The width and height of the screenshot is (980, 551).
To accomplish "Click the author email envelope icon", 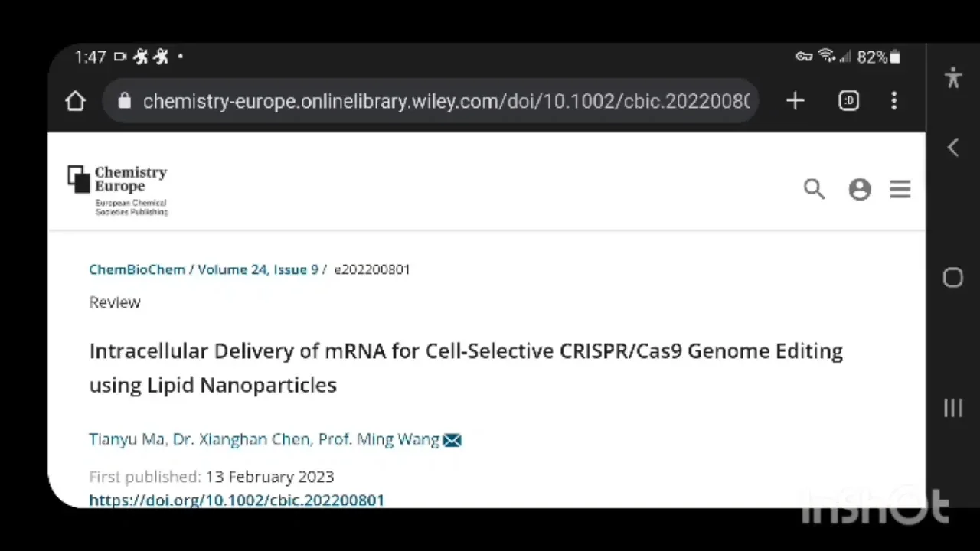I will pos(452,440).
